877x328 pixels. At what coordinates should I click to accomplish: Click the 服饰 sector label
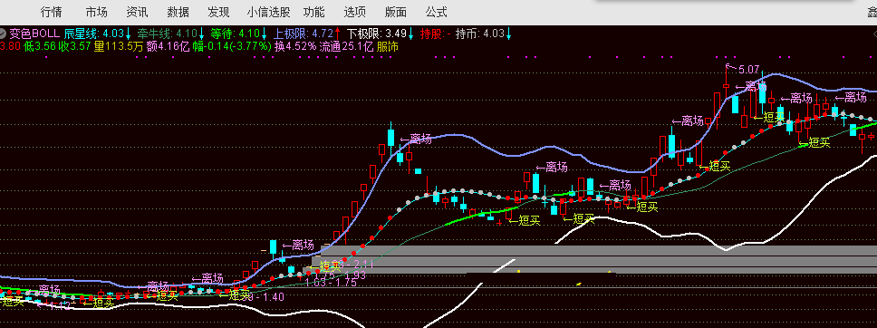(388, 46)
